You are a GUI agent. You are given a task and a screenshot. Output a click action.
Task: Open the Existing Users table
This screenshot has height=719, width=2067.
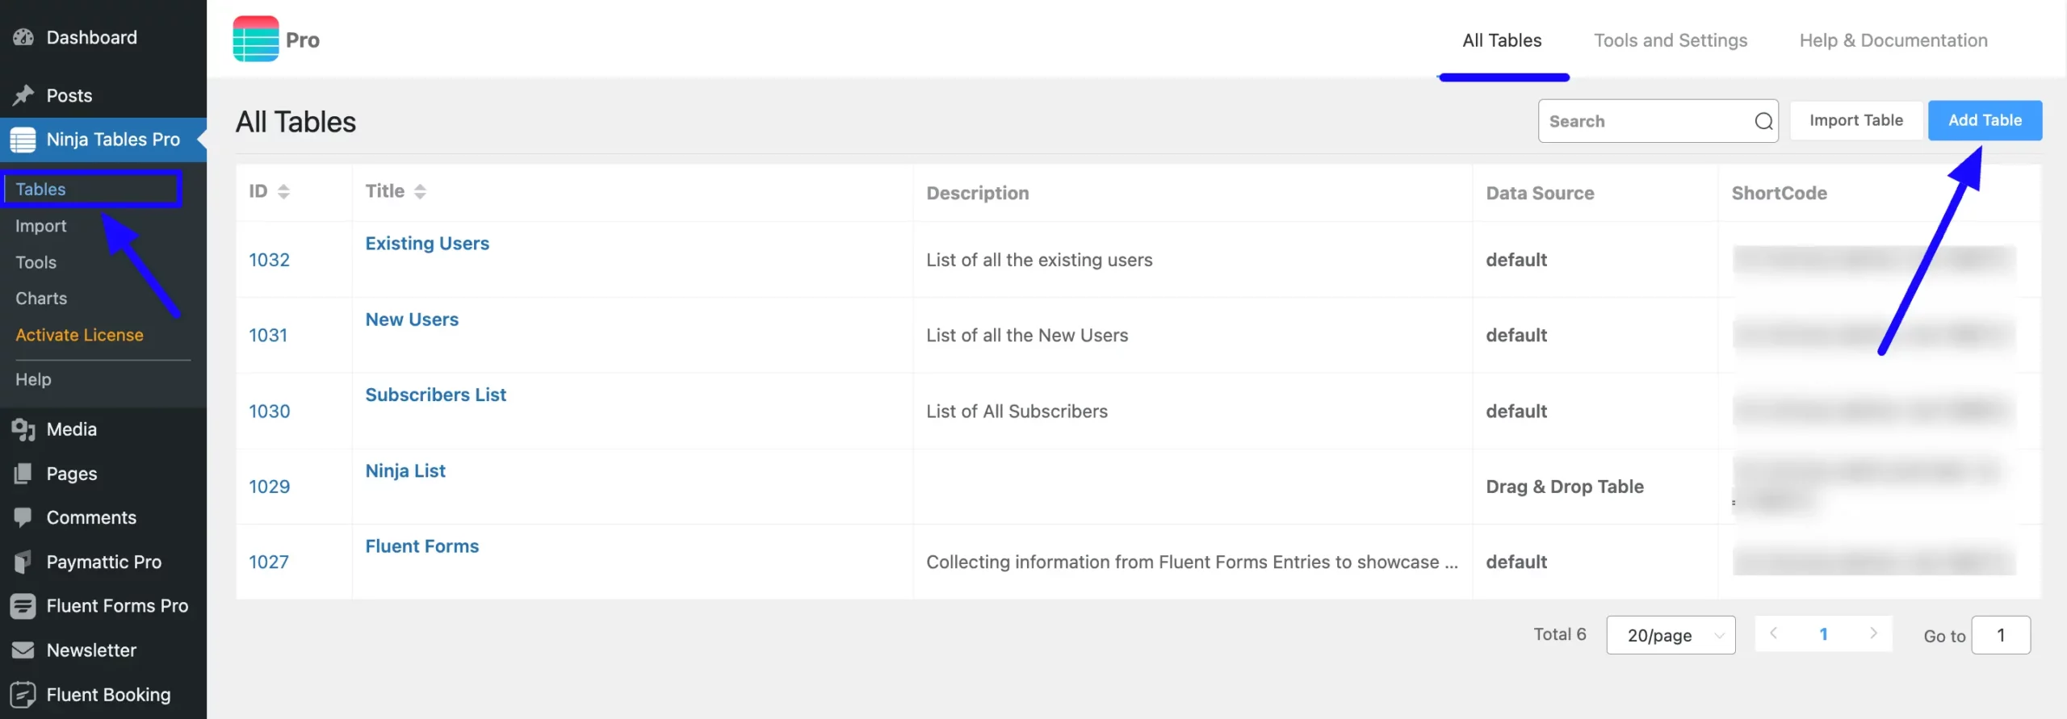click(x=427, y=244)
